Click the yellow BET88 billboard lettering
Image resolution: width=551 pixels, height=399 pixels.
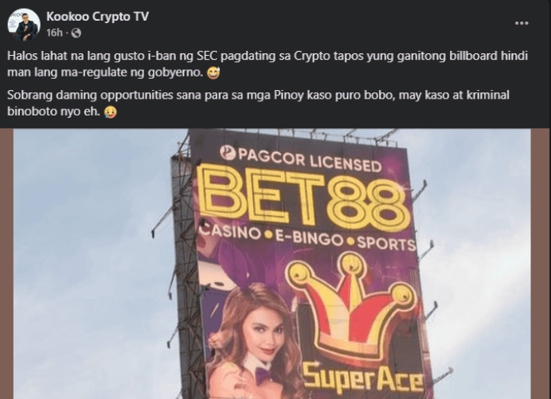click(303, 195)
